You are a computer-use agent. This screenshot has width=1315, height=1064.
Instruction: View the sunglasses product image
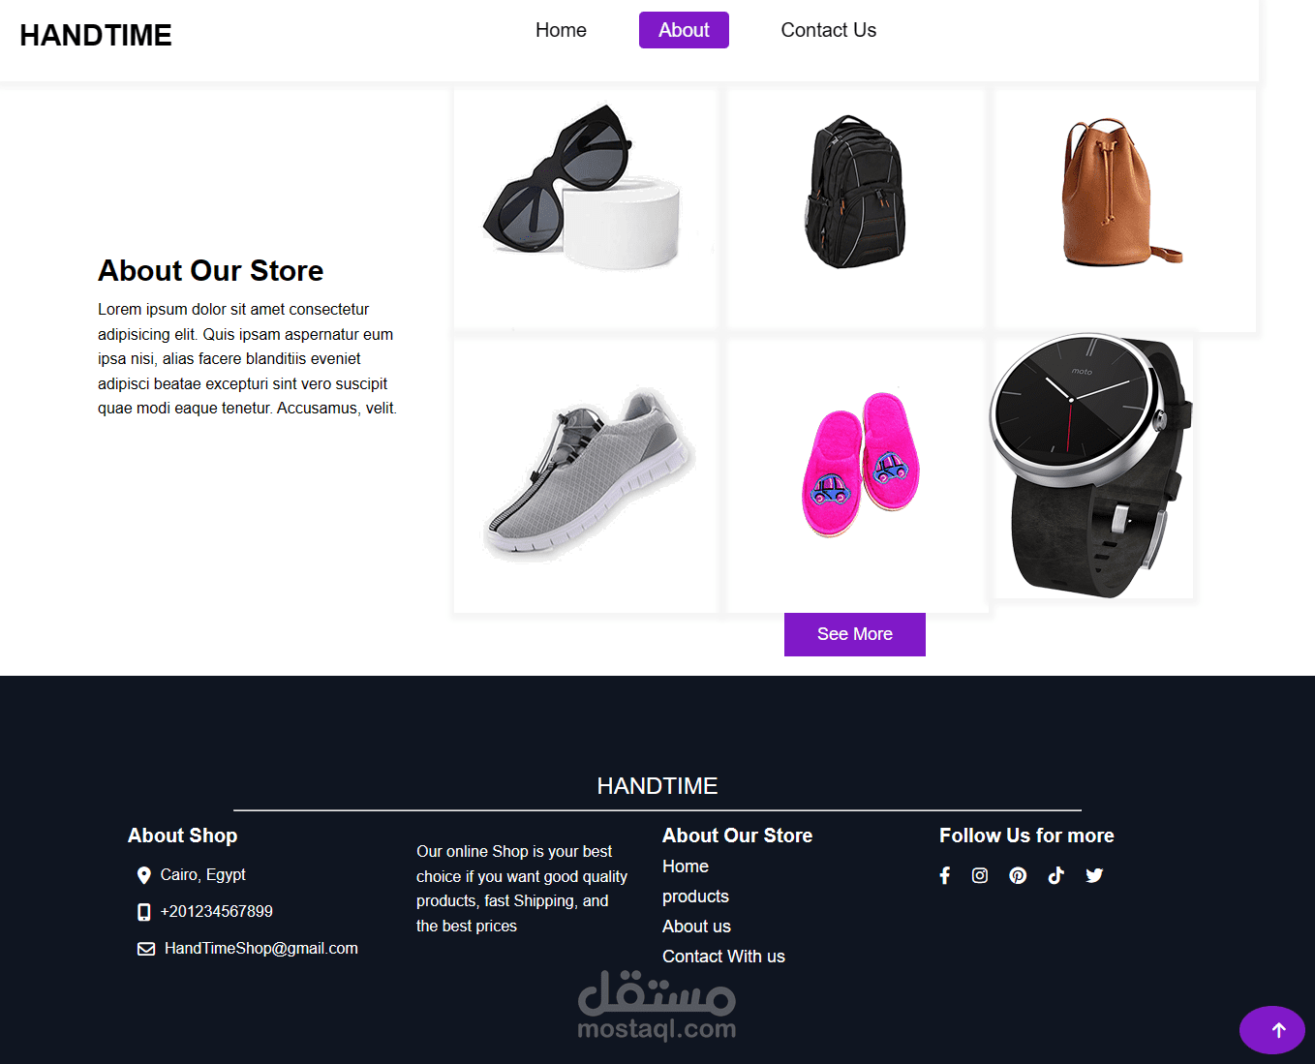point(585,208)
